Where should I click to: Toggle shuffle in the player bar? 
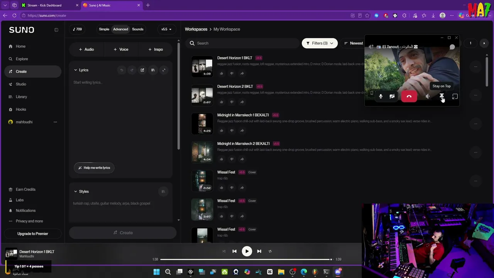[x=224, y=251]
